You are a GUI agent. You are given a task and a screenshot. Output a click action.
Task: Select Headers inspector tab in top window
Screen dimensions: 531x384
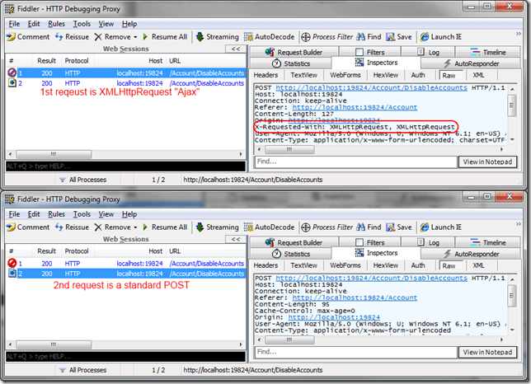point(265,75)
